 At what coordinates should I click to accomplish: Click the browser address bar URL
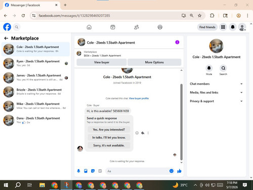[x=74, y=16]
